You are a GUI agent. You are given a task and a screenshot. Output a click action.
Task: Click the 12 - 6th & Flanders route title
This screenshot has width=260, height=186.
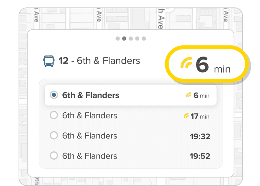coord(99,61)
